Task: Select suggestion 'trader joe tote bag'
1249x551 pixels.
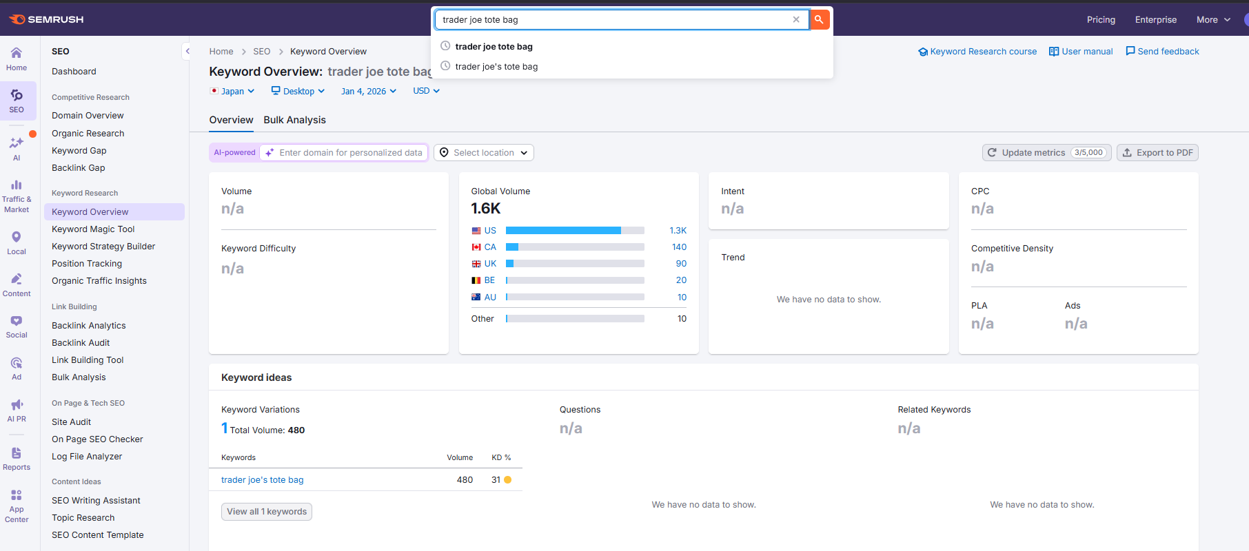Action: (x=633, y=46)
